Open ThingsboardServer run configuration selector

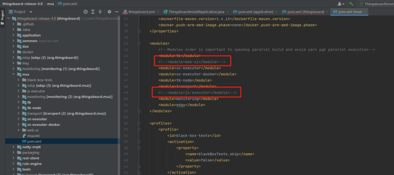click(375, 4)
